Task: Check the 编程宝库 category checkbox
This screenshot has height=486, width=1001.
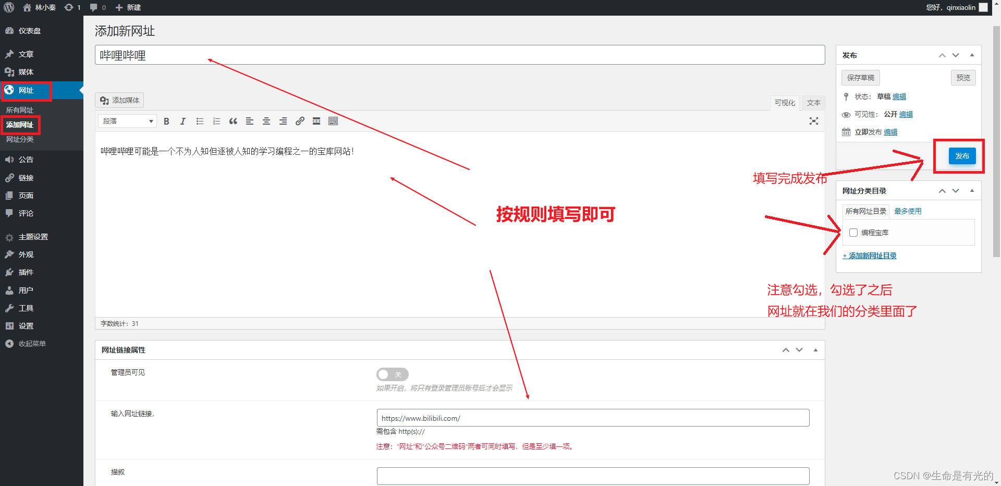Action: coord(853,233)
